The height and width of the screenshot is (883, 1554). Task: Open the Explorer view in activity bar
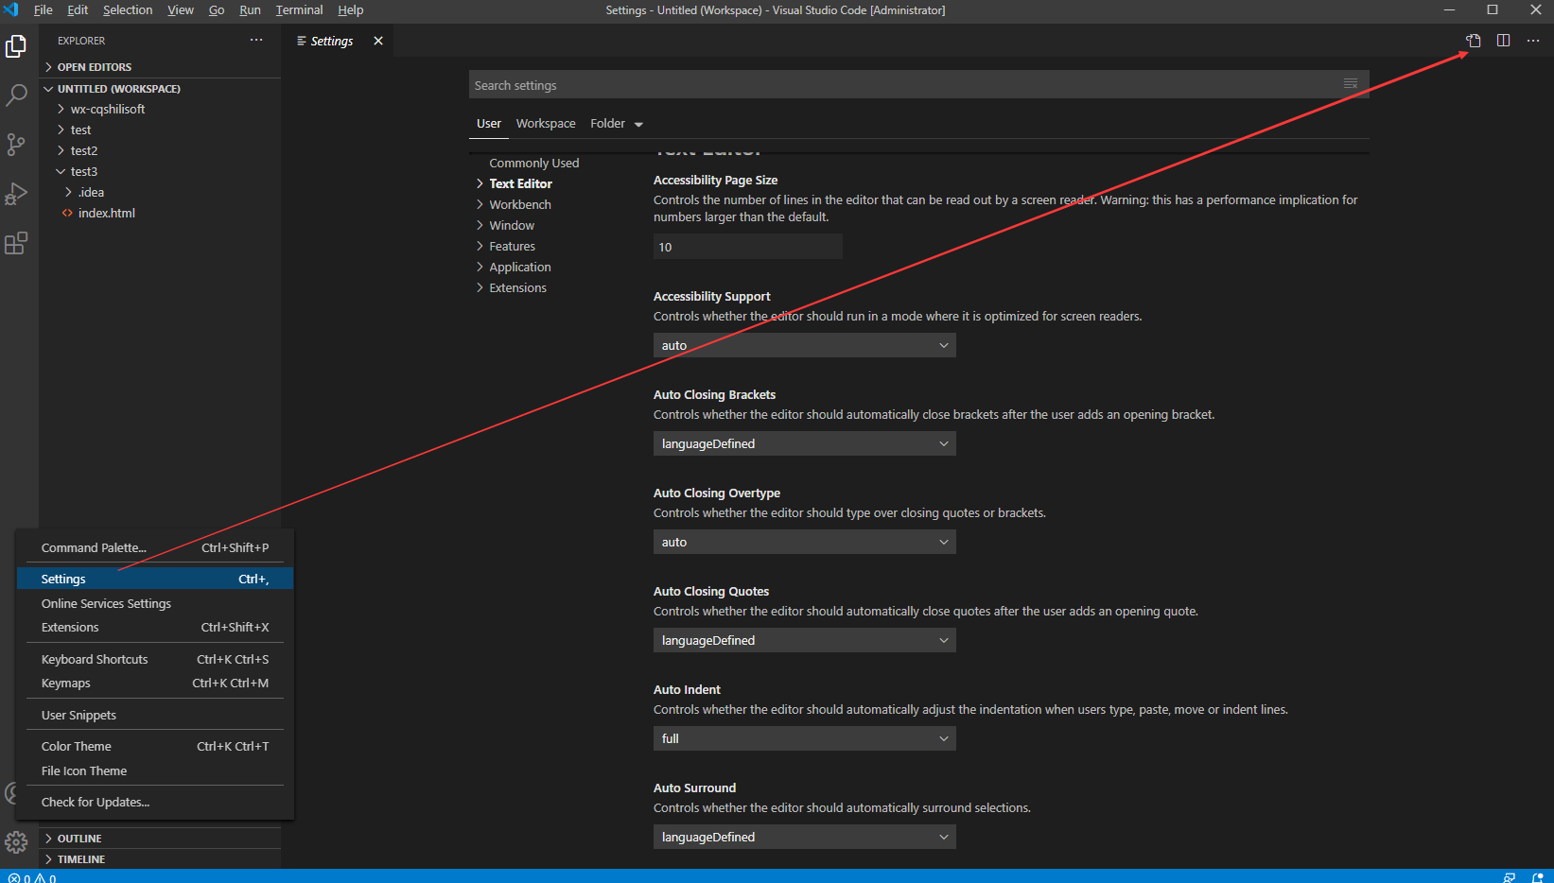coord(16,45)
